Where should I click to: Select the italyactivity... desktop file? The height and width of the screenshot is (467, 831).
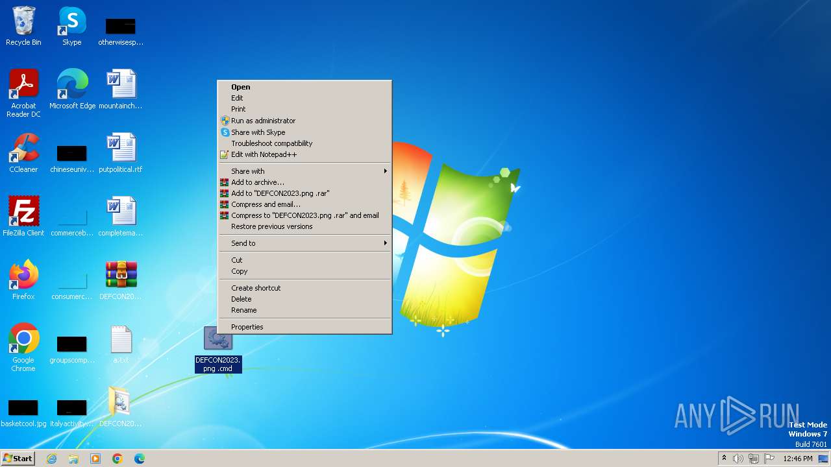pyautogui.click(x=72, y=412)
